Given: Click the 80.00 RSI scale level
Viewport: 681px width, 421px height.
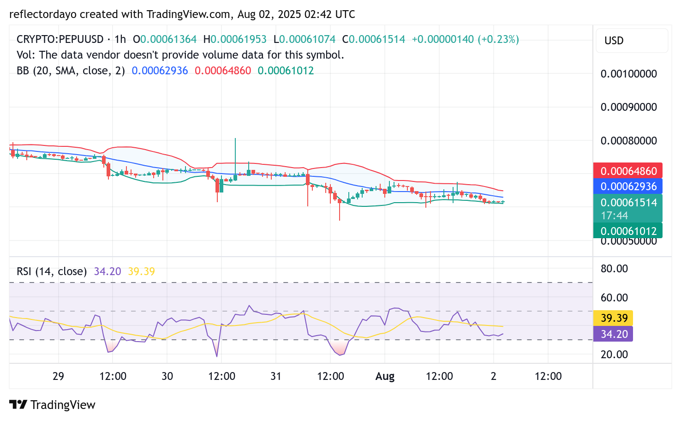Looking at the screenshot, I should coord(614,269).
